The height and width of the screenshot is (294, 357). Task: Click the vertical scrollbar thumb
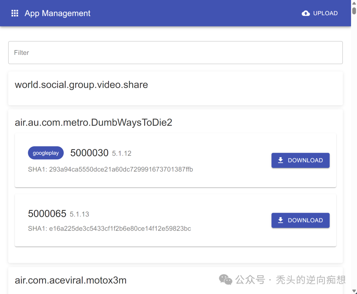pos(354,11)
